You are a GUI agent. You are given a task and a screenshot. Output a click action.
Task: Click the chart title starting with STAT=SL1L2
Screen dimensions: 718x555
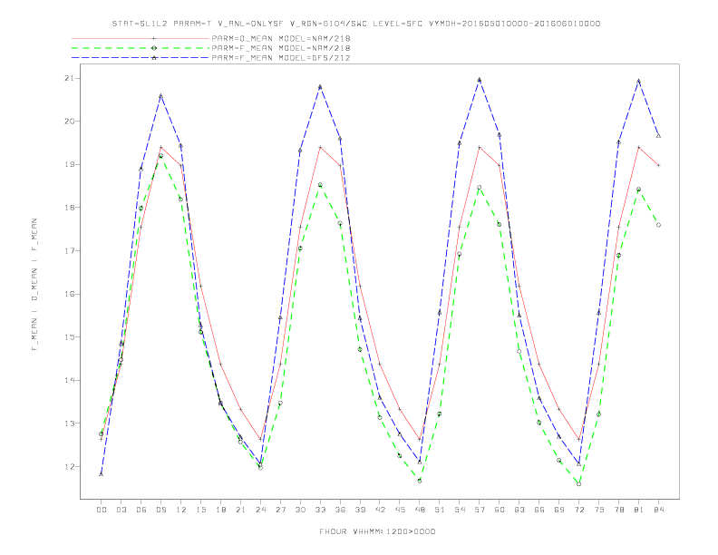click(356, 24)
